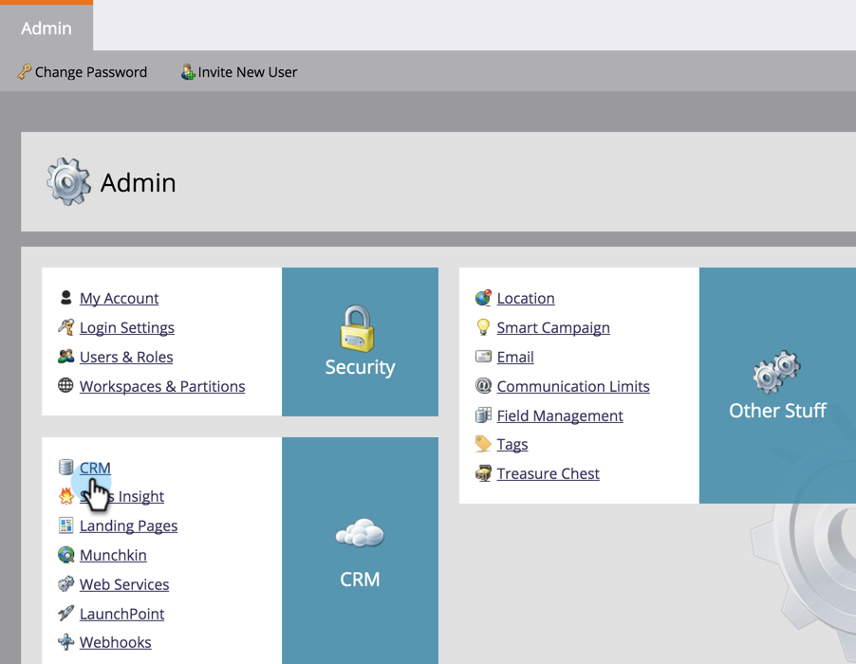Click the globe icon beside Workspaces & Partitions
The height and width of the screenshot is (664, 856).
pyautogui.click(x=65, y=385)
